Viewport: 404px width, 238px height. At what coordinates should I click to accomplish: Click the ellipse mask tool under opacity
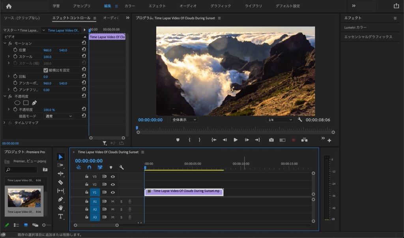(17, 103)
